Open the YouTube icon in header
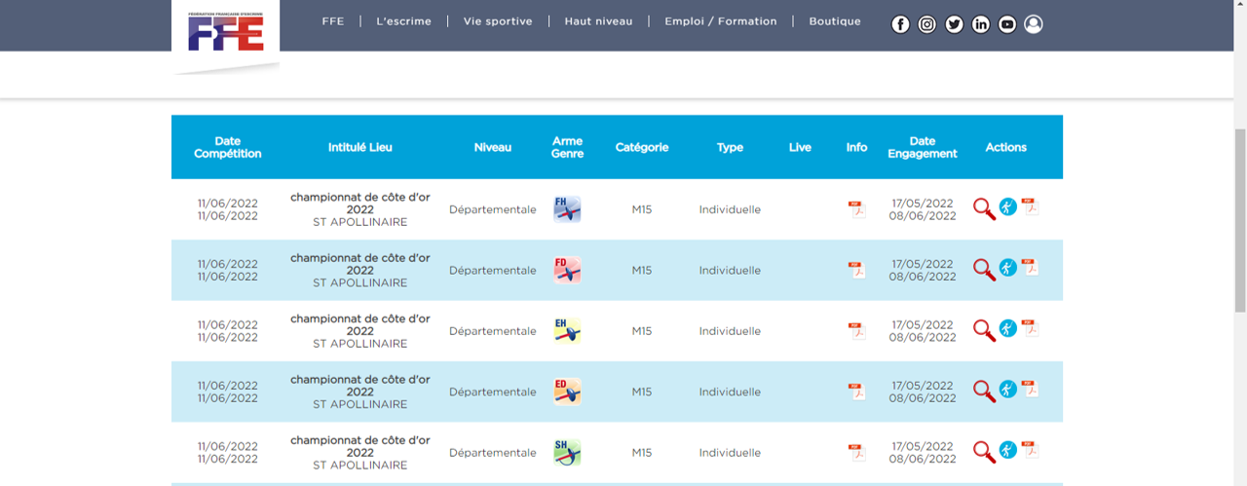Viewport: 1247px width, 486px height. (x=1007, y=24)
